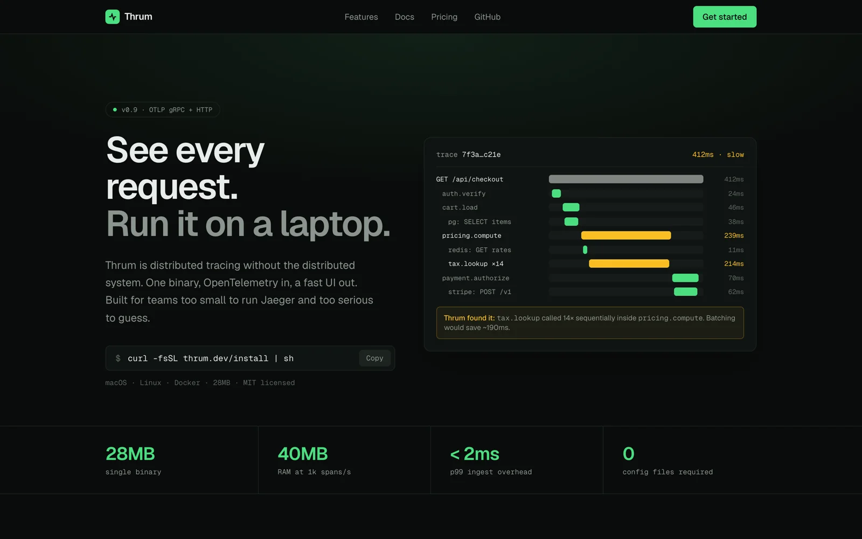Click the green redis GET rates span bar
The height and width of the screenshot is (539, 862).
click(x=585, y=250)
